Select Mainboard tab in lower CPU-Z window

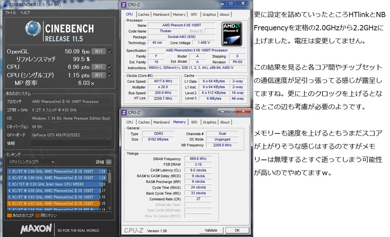tap(161, 122)
